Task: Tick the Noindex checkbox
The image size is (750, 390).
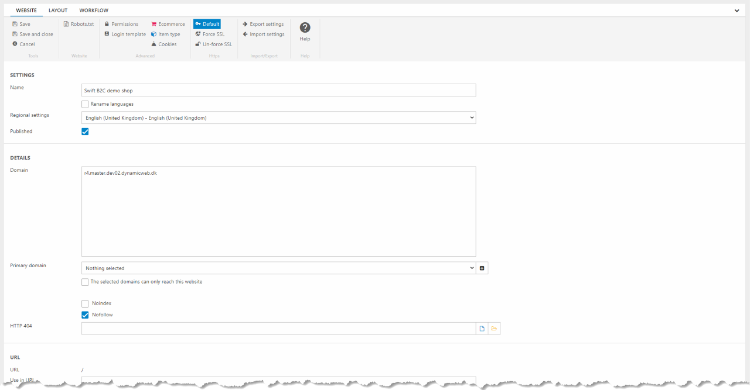Action: pos(86,303)
